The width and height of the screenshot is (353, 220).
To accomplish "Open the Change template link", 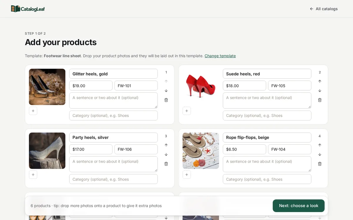I will tap(220, 56).
